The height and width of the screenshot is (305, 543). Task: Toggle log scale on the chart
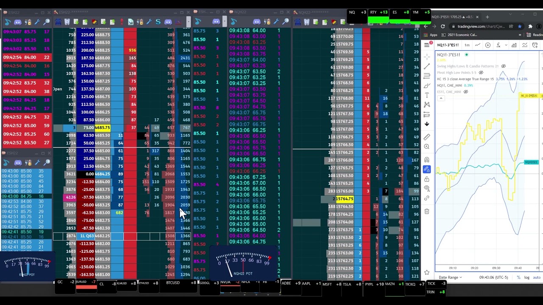[526, 277]
